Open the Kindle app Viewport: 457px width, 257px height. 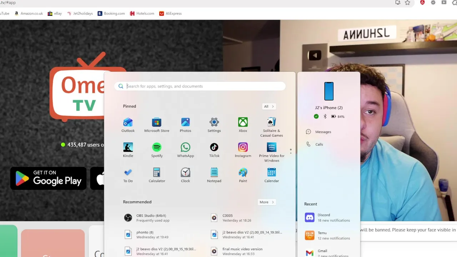(128, 150)
